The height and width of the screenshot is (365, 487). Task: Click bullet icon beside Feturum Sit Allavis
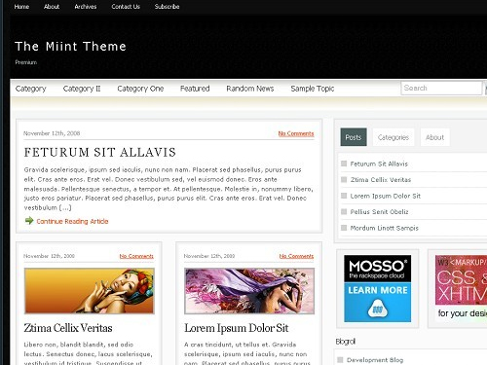pos(344,164)
